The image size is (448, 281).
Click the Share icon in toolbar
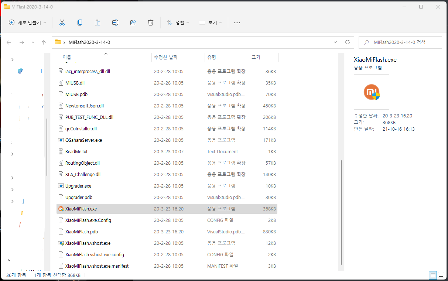tap(133, 23)
